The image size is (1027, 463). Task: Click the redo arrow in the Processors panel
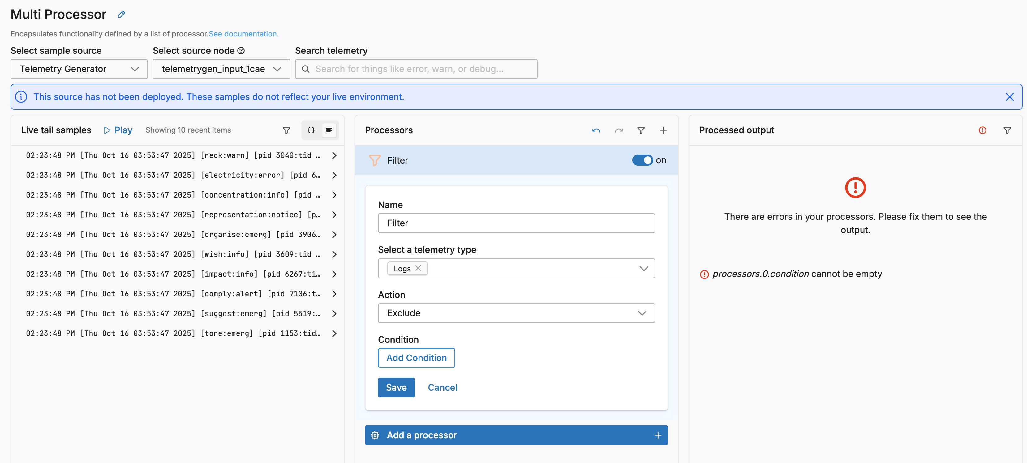[x=618, y=130]
